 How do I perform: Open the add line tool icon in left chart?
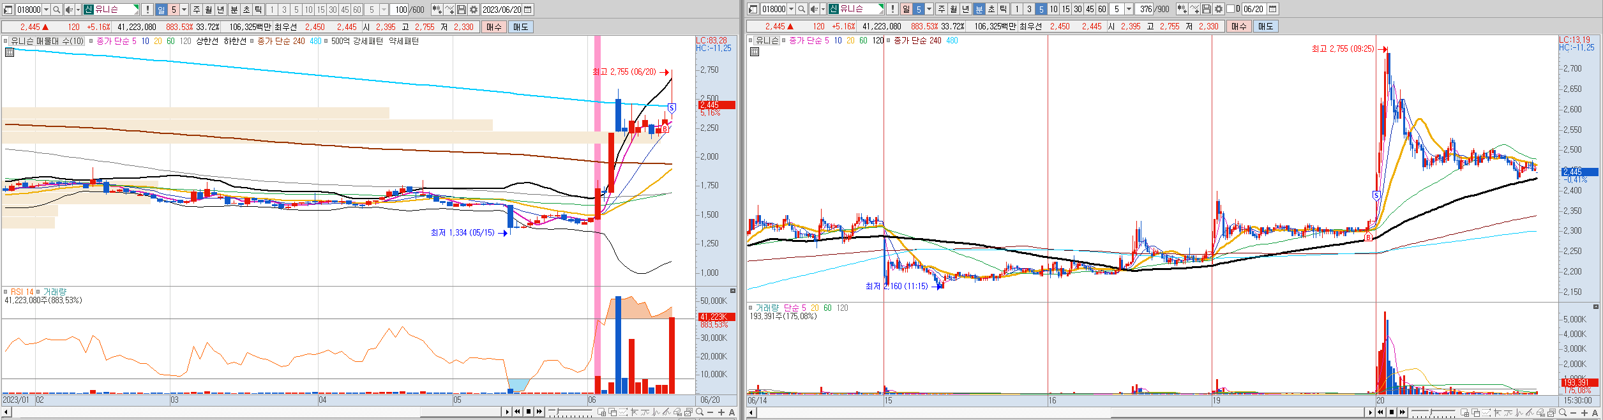(449, 10)
